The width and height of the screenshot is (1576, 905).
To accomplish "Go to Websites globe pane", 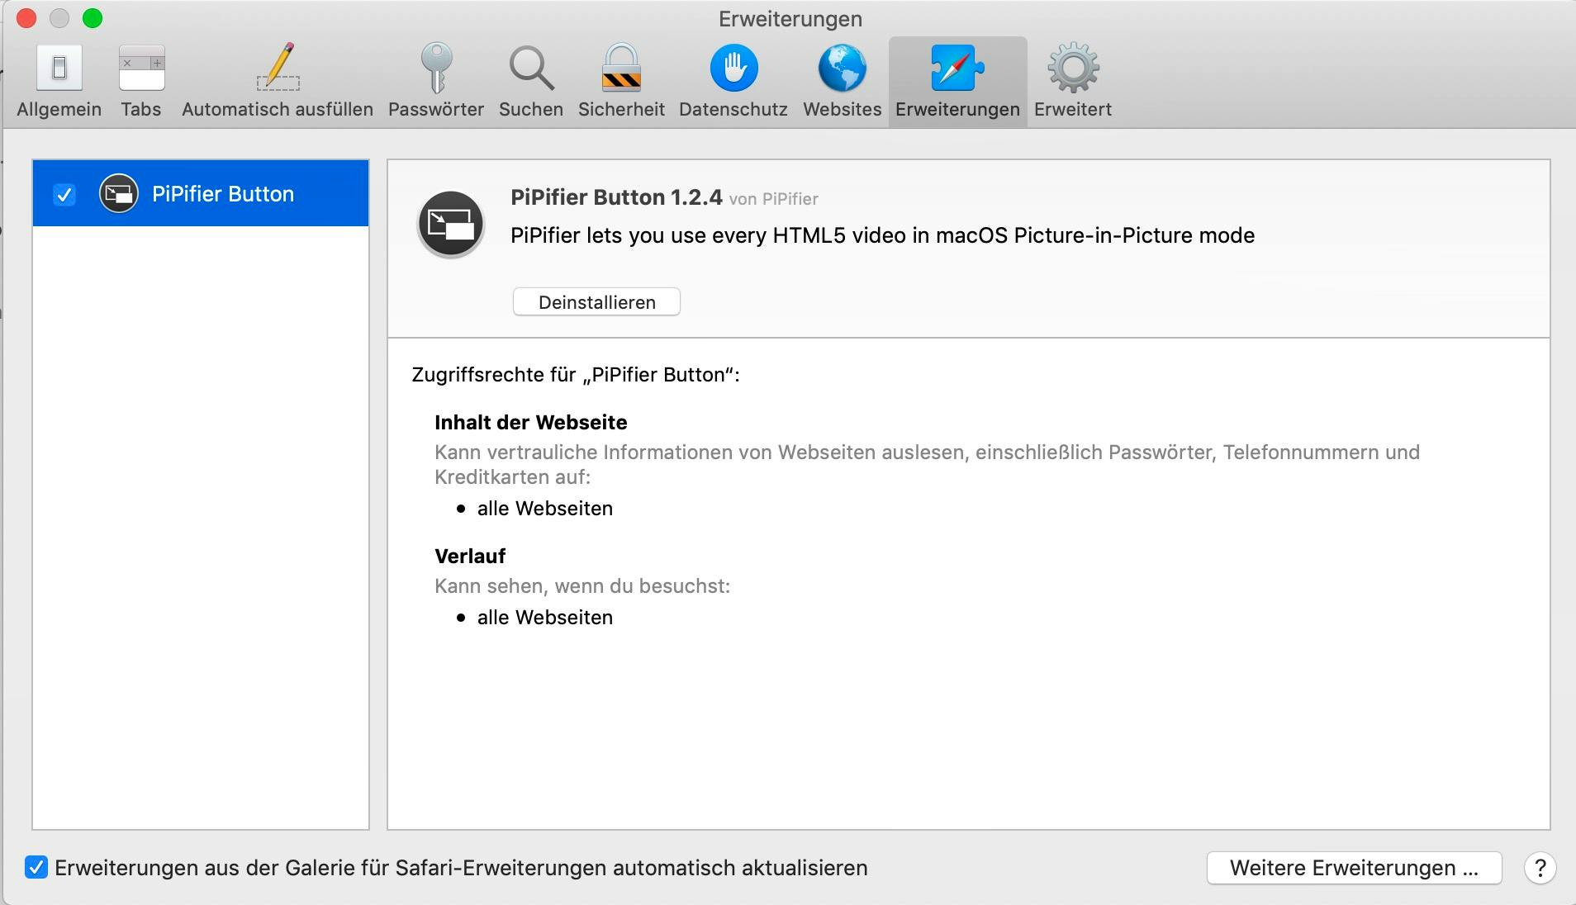I will [842, 69].
